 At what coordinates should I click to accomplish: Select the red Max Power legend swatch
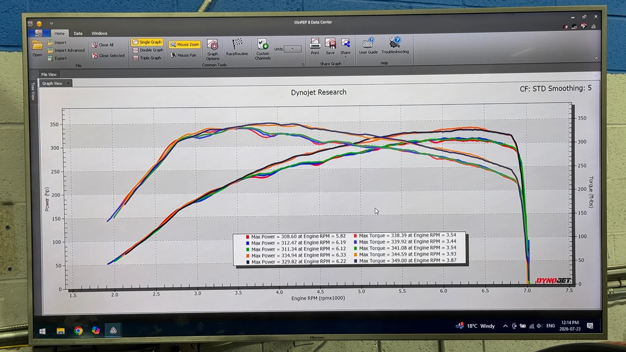pyautogui.click(x=247, y=237)
